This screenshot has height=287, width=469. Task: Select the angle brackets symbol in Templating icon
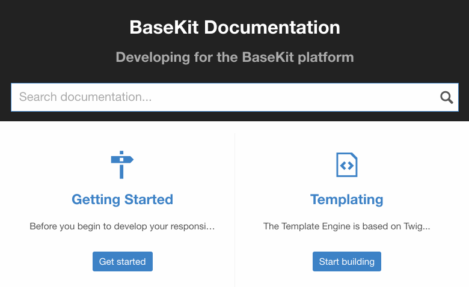(x=347, y=166)
